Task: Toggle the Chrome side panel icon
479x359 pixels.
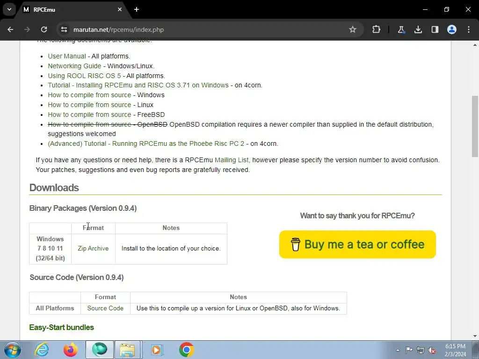Action: point(435,29)
